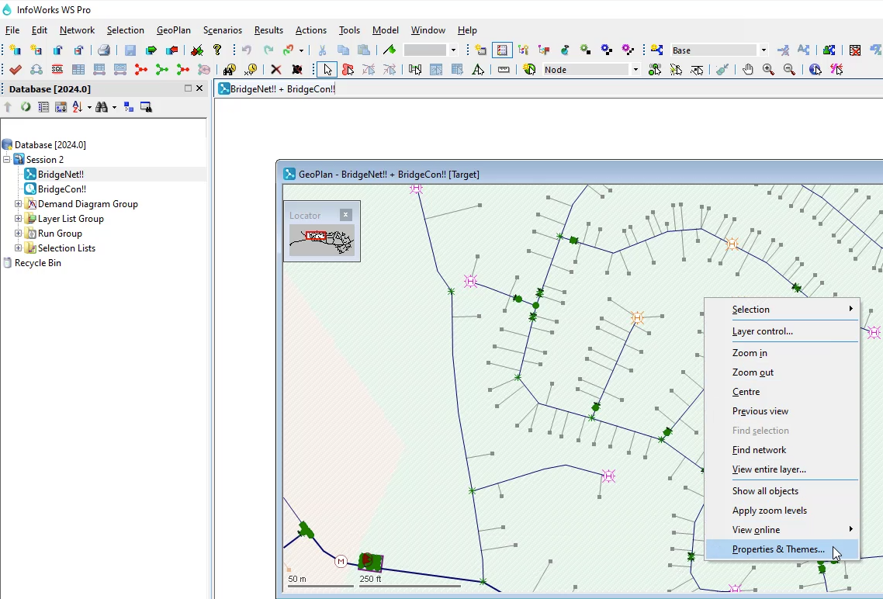Collapse the Session 2 tree node
The width and height of the screenshot is (883, 599).
tap(7, 159)
